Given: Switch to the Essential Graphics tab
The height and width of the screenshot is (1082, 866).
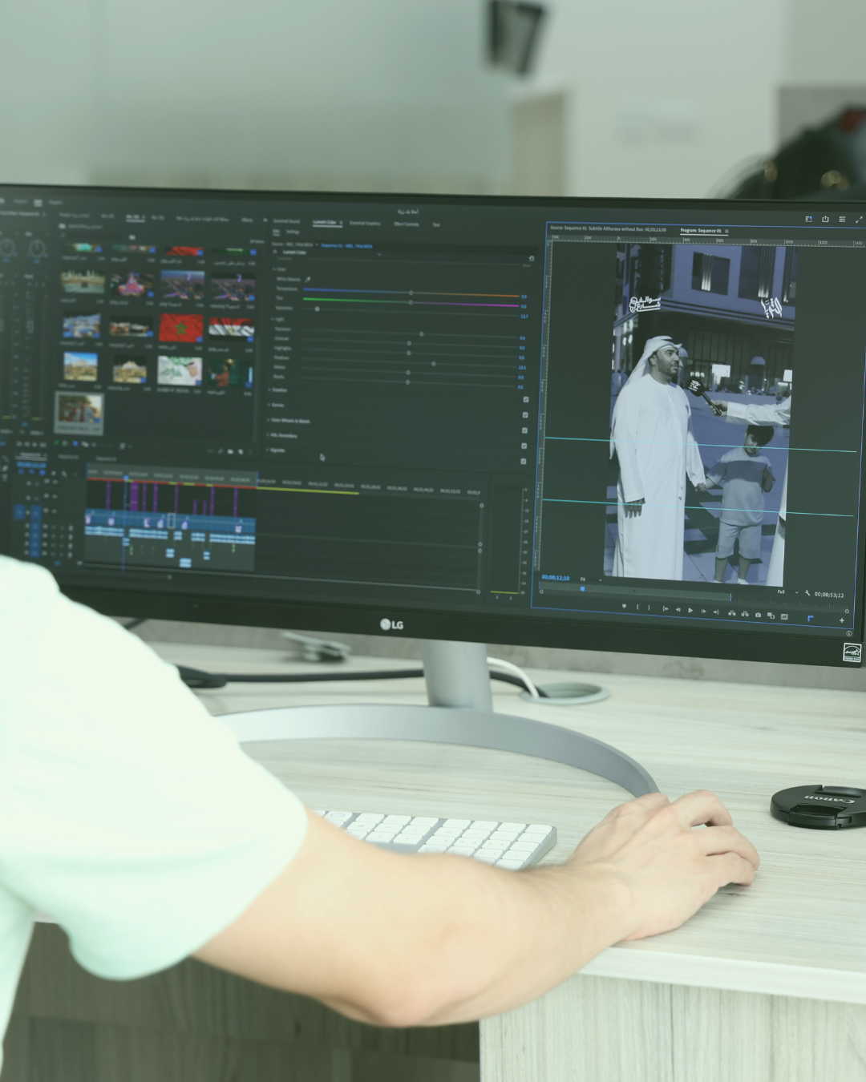Looking at the screenshot, I should coord(365,224).
